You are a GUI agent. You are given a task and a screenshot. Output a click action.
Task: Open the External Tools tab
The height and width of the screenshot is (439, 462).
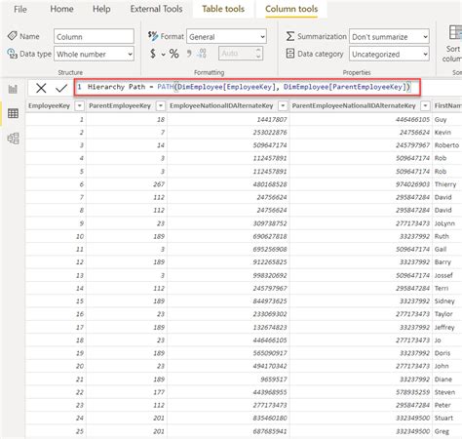[x=156, y=9]
